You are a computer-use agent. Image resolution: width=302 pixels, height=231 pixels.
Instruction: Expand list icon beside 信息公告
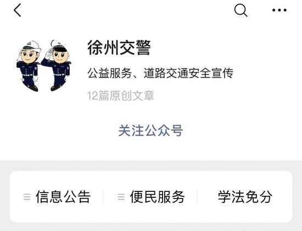[x=27, y=197]
